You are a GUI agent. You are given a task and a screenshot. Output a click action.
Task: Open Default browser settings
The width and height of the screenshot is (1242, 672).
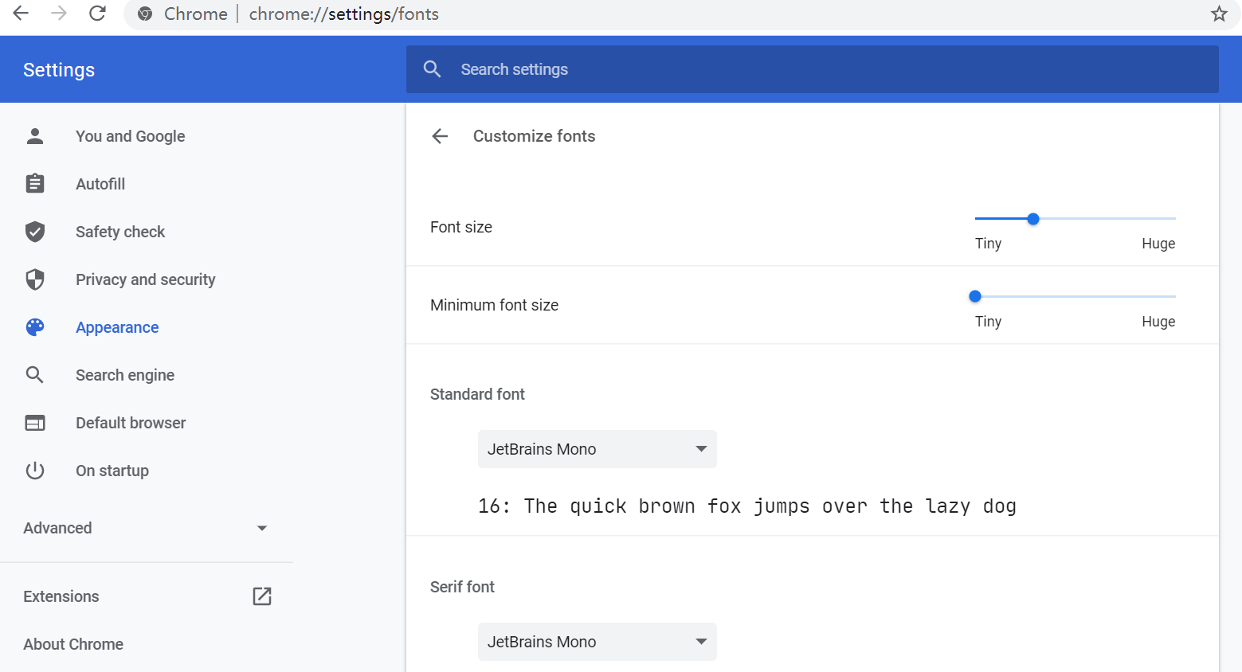[131, 423]
